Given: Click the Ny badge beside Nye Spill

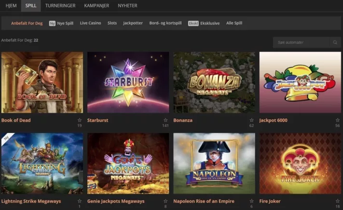Looking at the screenshot, I should [x=52, y=23].
